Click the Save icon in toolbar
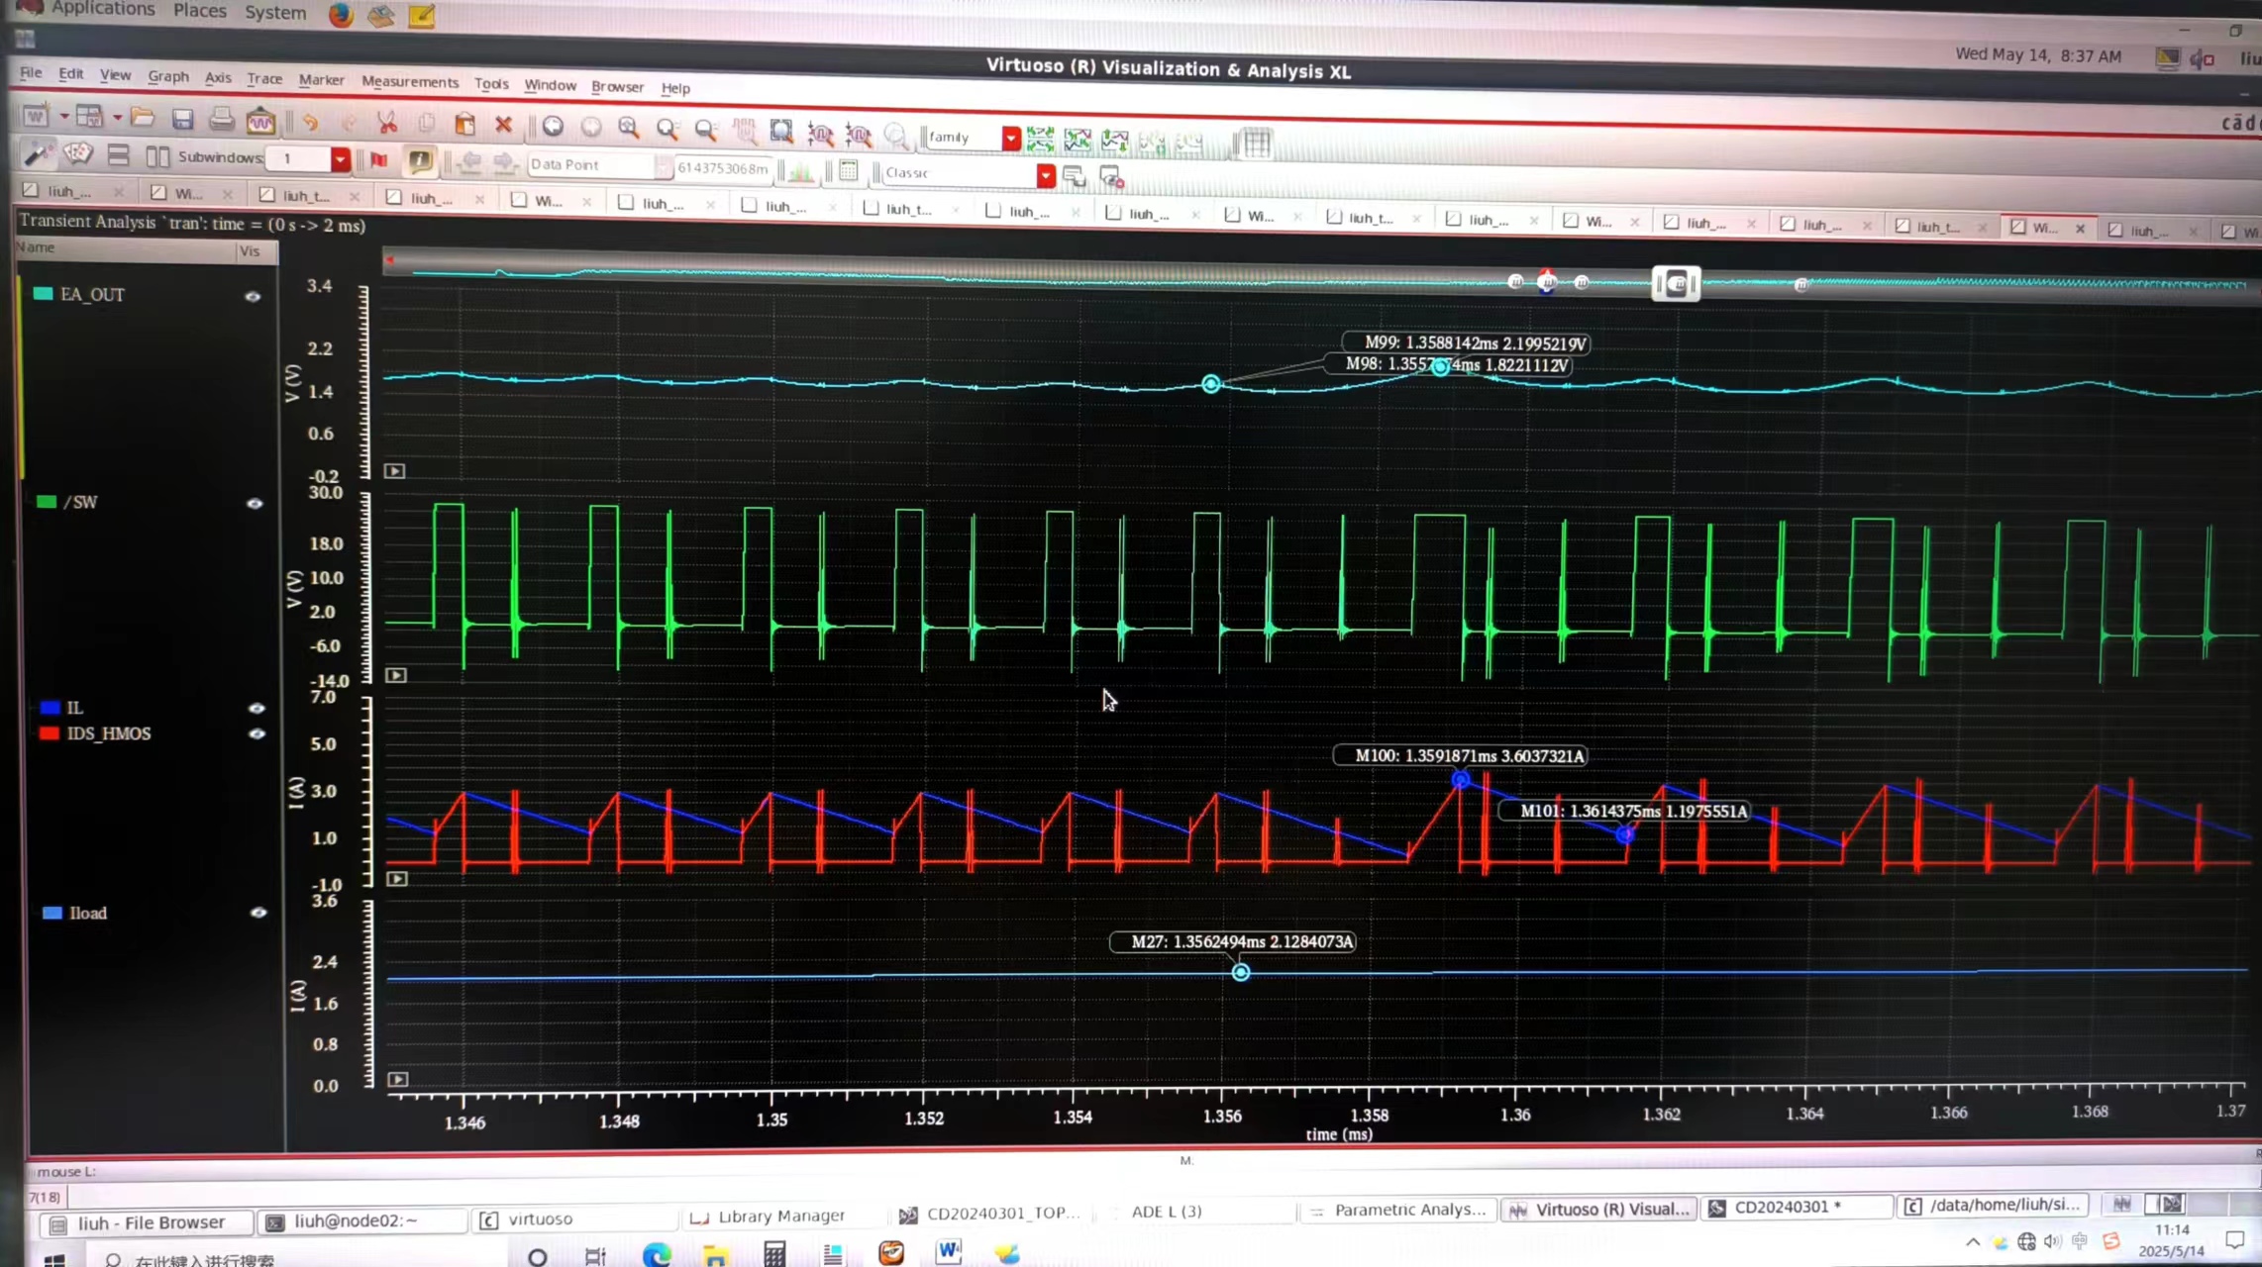2262x1267 pixels. pyautogui.click(x=182, y=120)
